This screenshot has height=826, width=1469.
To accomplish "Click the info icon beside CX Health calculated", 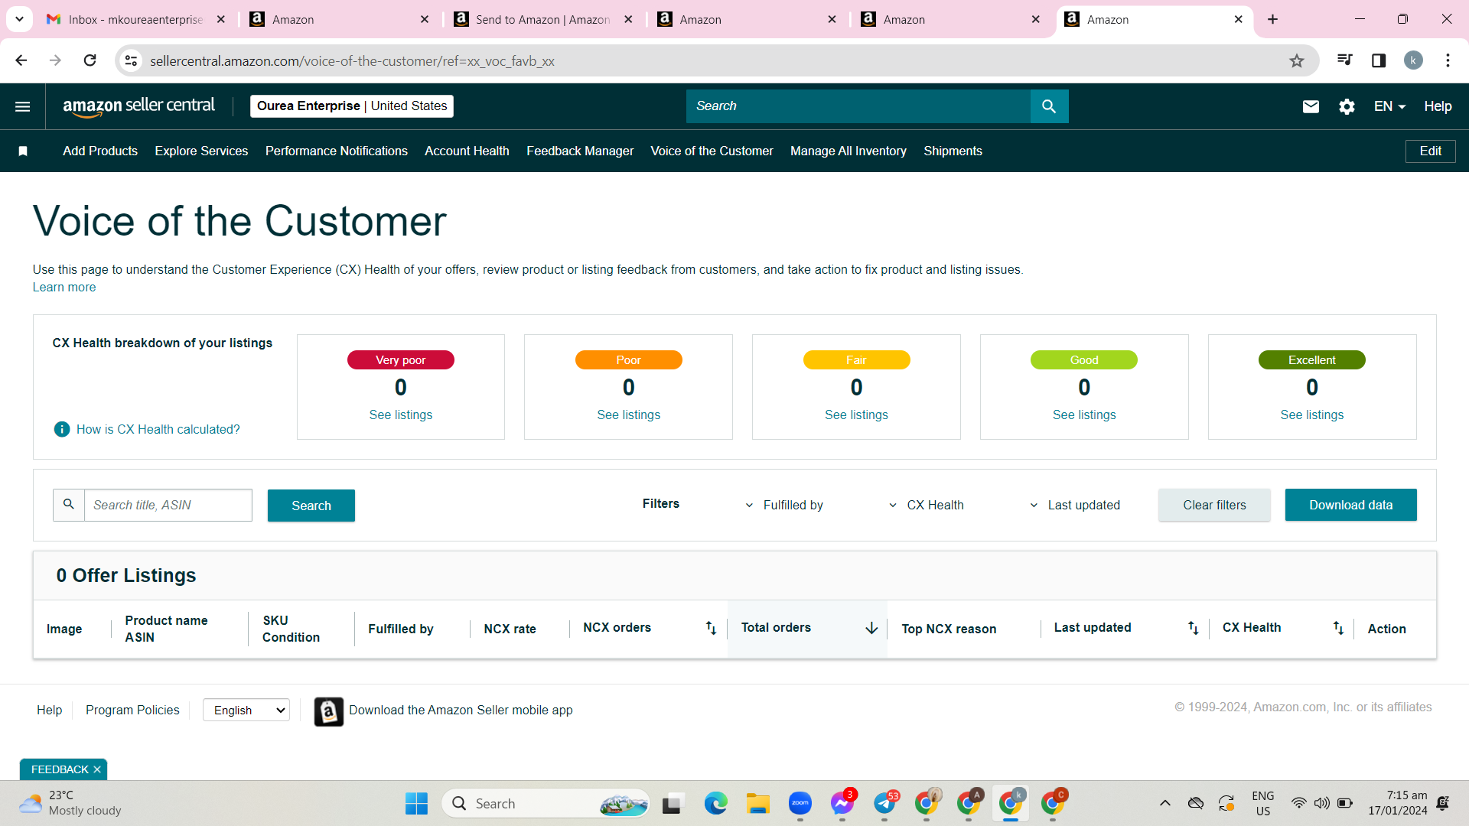I will tap(62, 430).
